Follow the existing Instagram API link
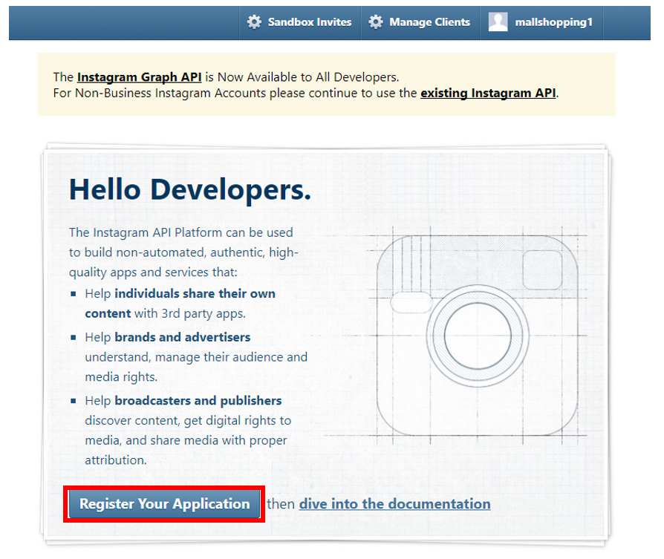Image resolution: width=664 pixels, height=559 pixels. click(488, 93)
